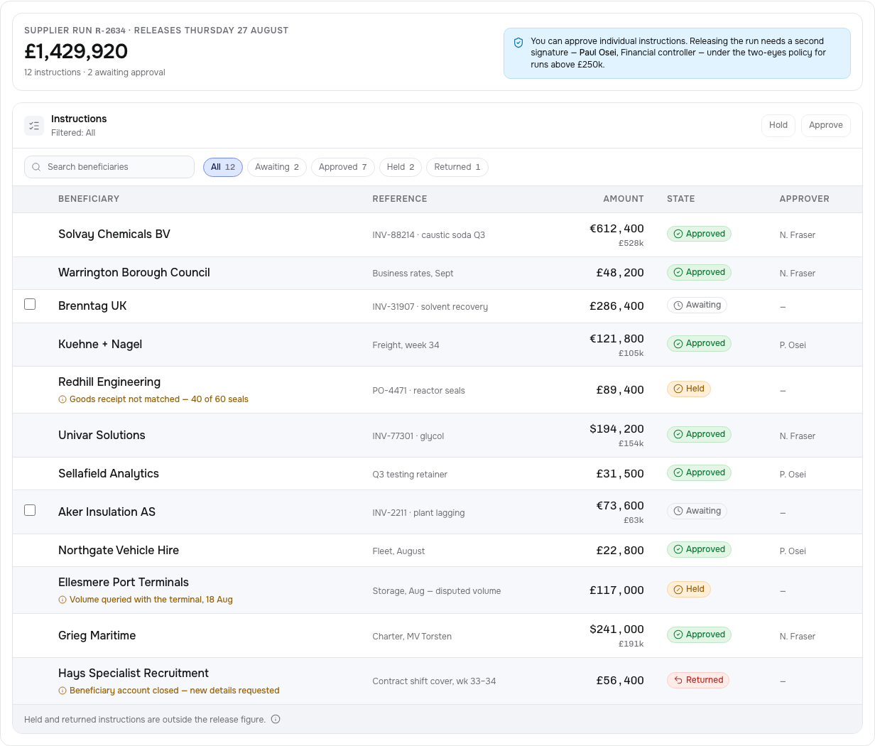Focus the Search beneficiaries field
The height and width of the screenshot is (746, 875).
[x=109, y=167]
